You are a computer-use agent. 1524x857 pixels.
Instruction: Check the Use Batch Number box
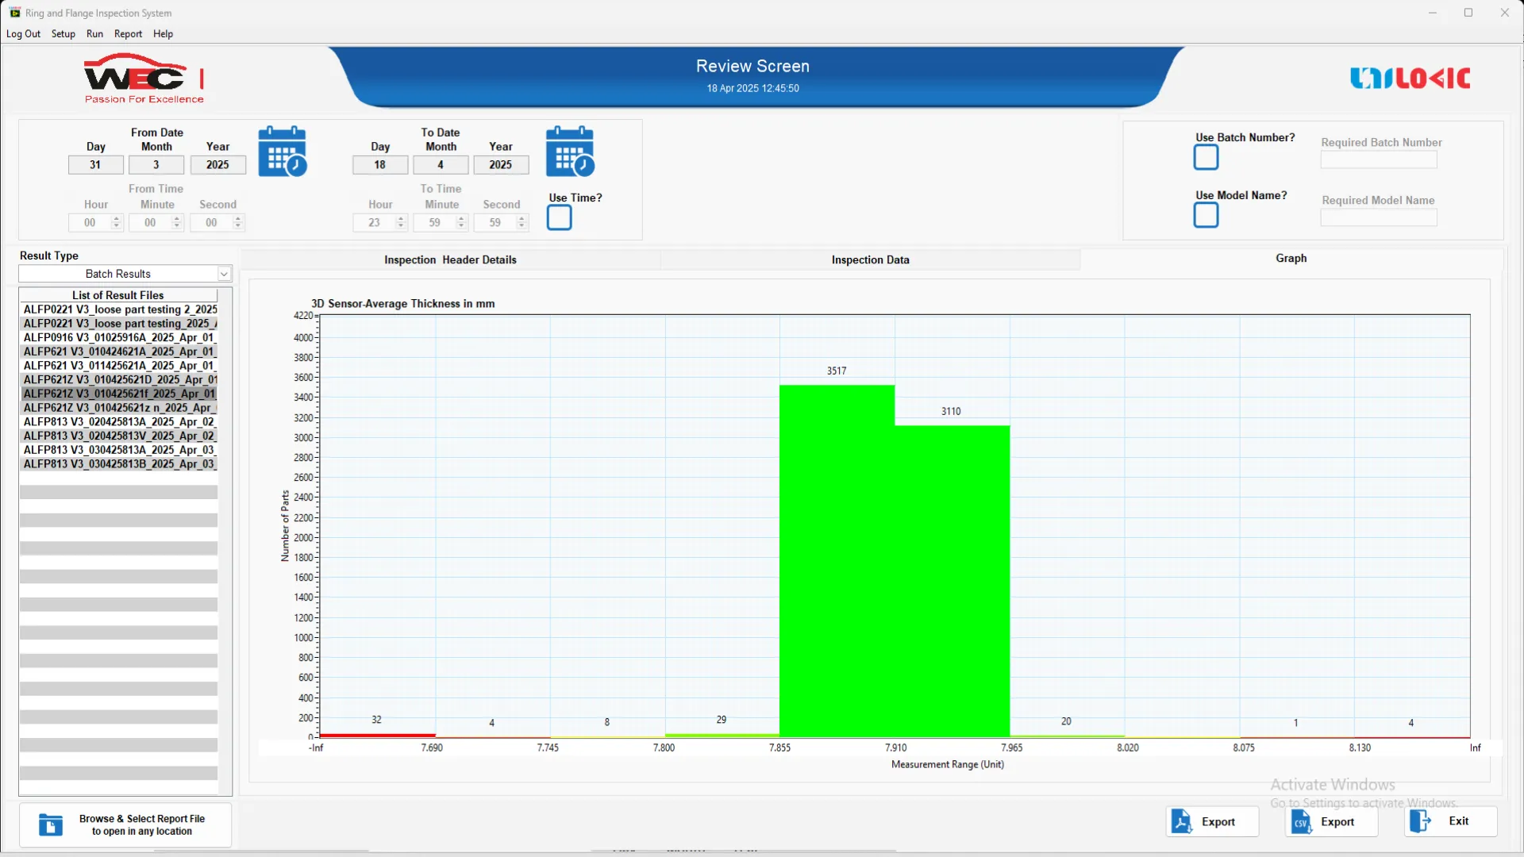click(1206, 157)
